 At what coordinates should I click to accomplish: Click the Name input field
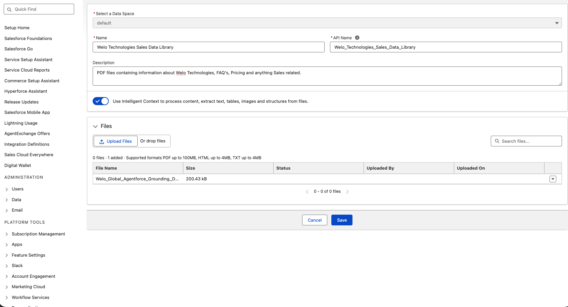208,47
